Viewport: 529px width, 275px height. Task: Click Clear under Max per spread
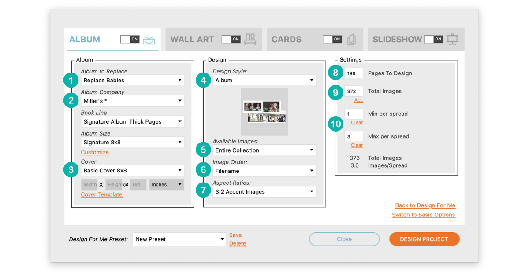tap(357, 145)
